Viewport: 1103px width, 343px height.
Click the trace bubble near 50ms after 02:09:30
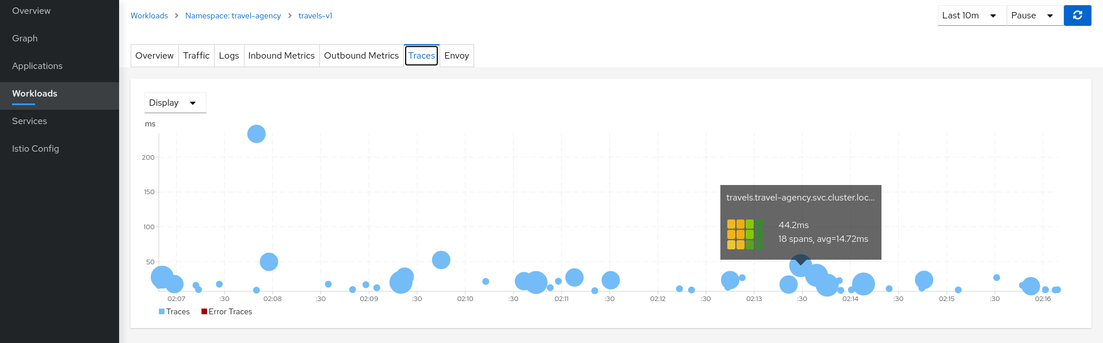[441, 260]
